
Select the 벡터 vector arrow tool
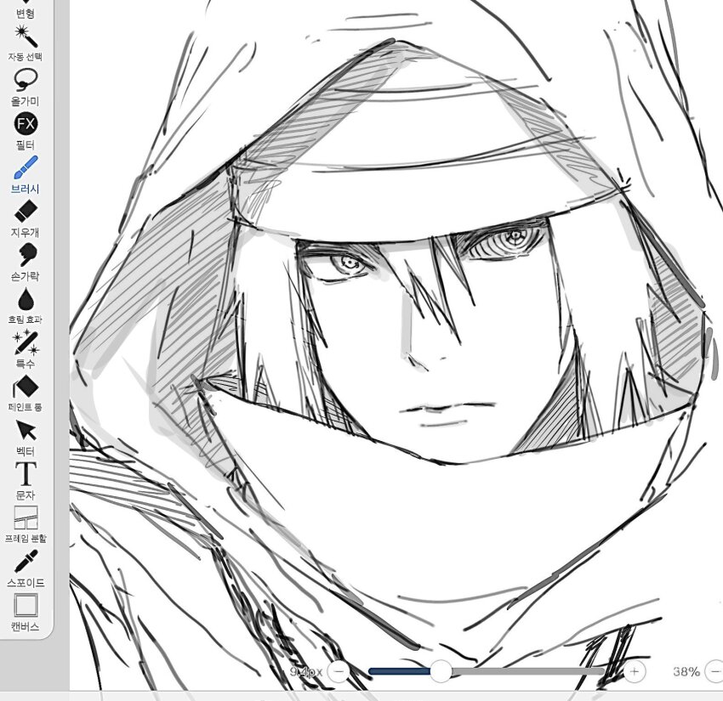pos(26,437)
